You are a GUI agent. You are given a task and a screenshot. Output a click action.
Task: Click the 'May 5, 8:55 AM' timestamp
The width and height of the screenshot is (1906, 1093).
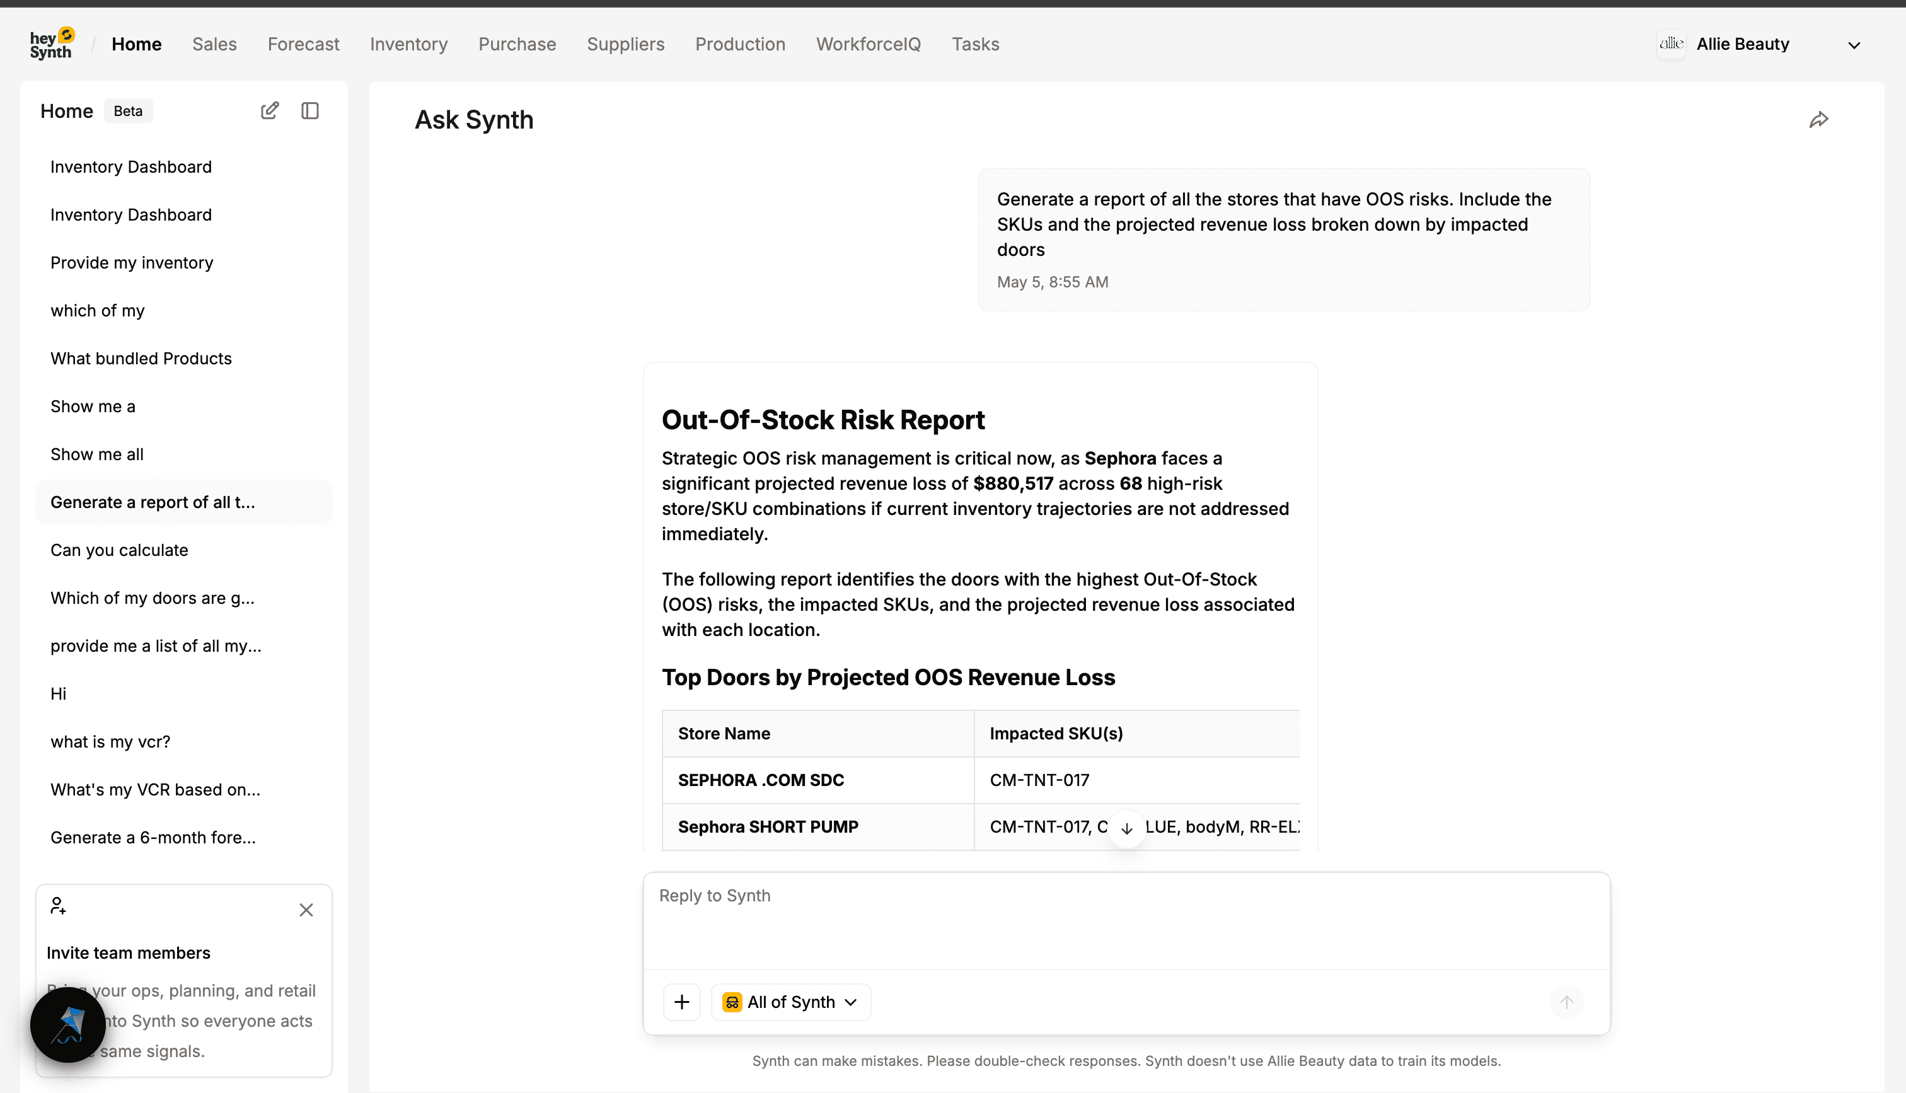(1052, 282)
